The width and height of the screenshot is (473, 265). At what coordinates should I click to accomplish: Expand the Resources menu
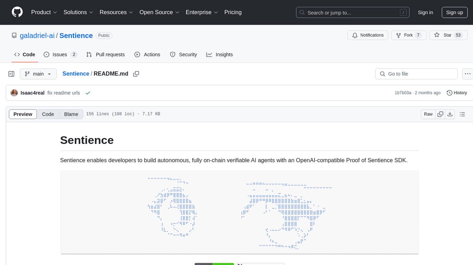116,12
